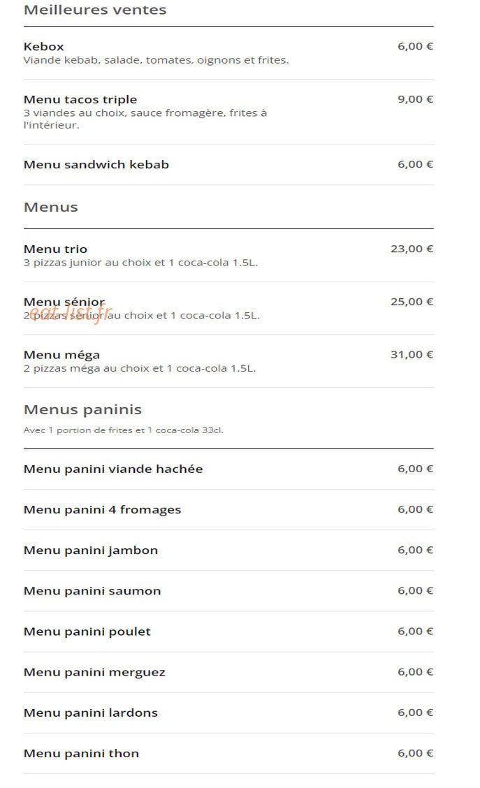
Task: Select Menu trio pizza deal
Action: tap(228, 255)
